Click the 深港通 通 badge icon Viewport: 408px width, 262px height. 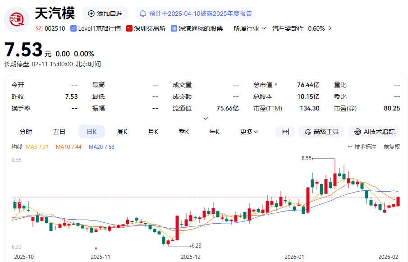pos(174,28)
